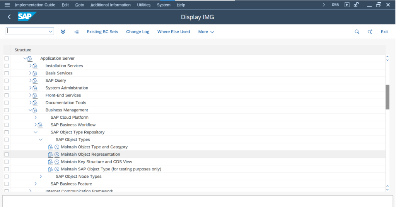Click the Search Next magnifier-plus icon
Image resolution: width=396 pixels, height=207 pixels.
pos(370,32)
